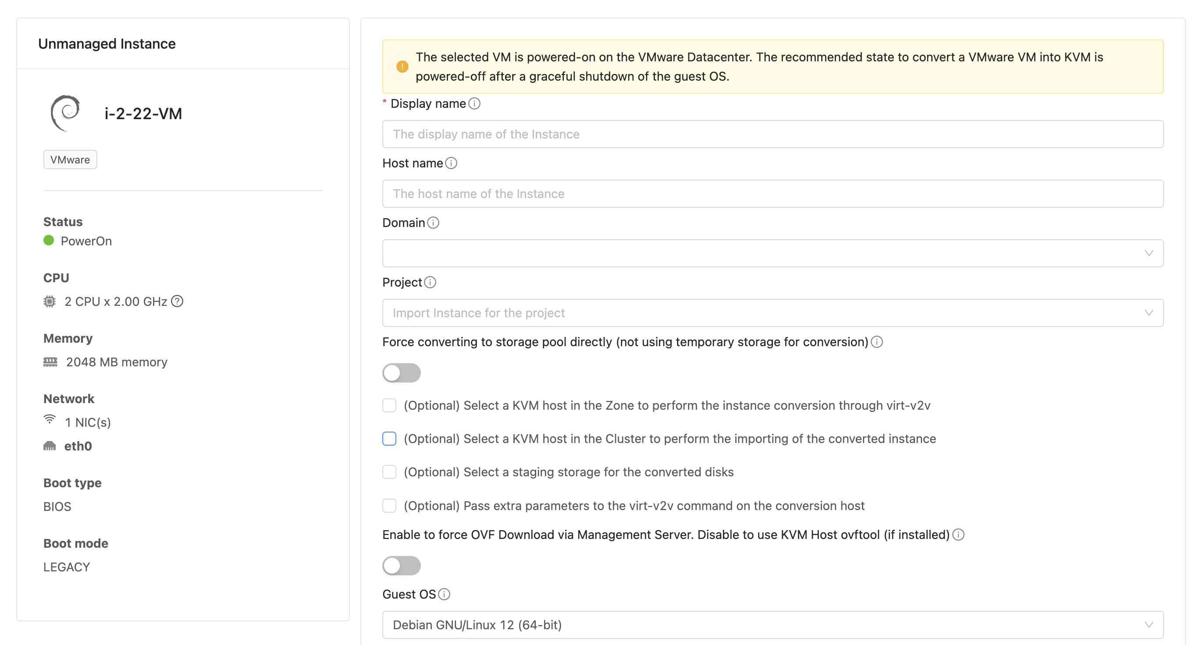1189x645 pixels.
Task: Click the CPU speed help question icon
Action: tap(177, 301)
